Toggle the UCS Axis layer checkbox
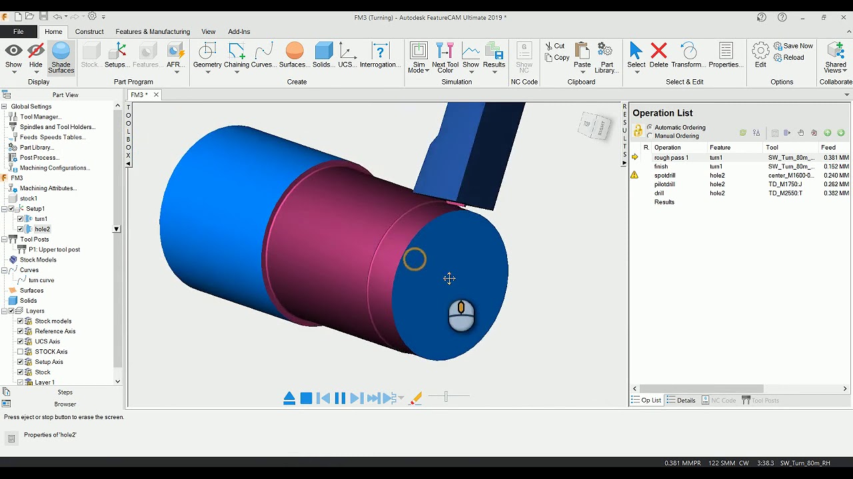This screenshot has width=853, height=479. coord(20,341)
